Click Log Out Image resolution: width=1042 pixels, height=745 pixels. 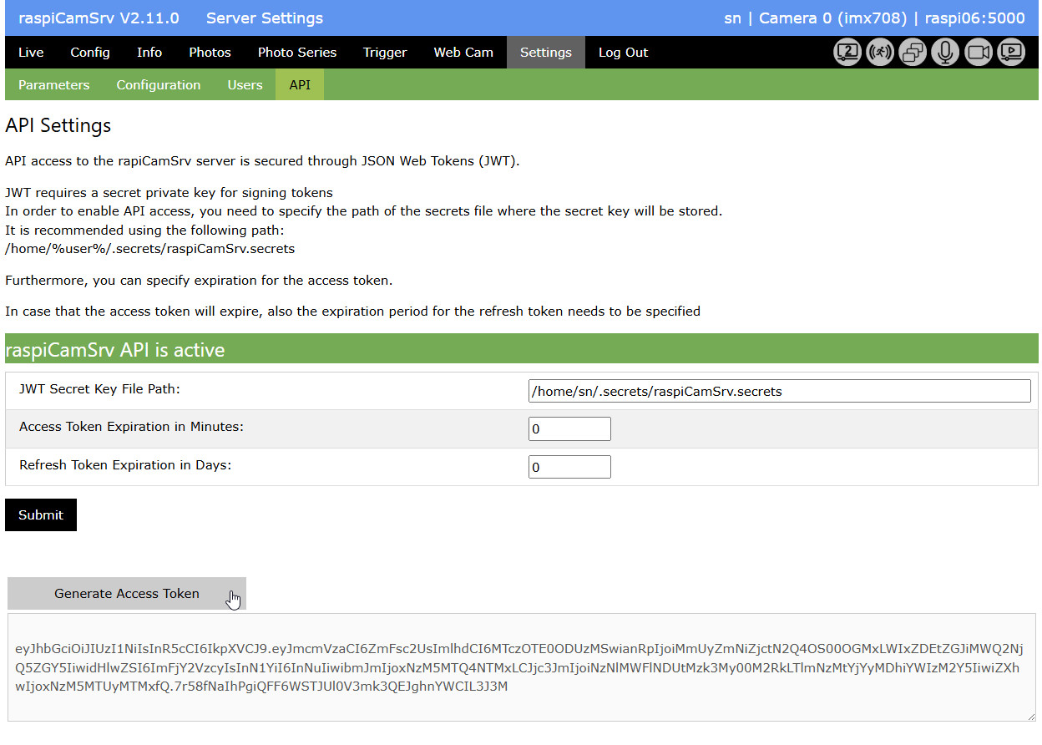[622, 52]
